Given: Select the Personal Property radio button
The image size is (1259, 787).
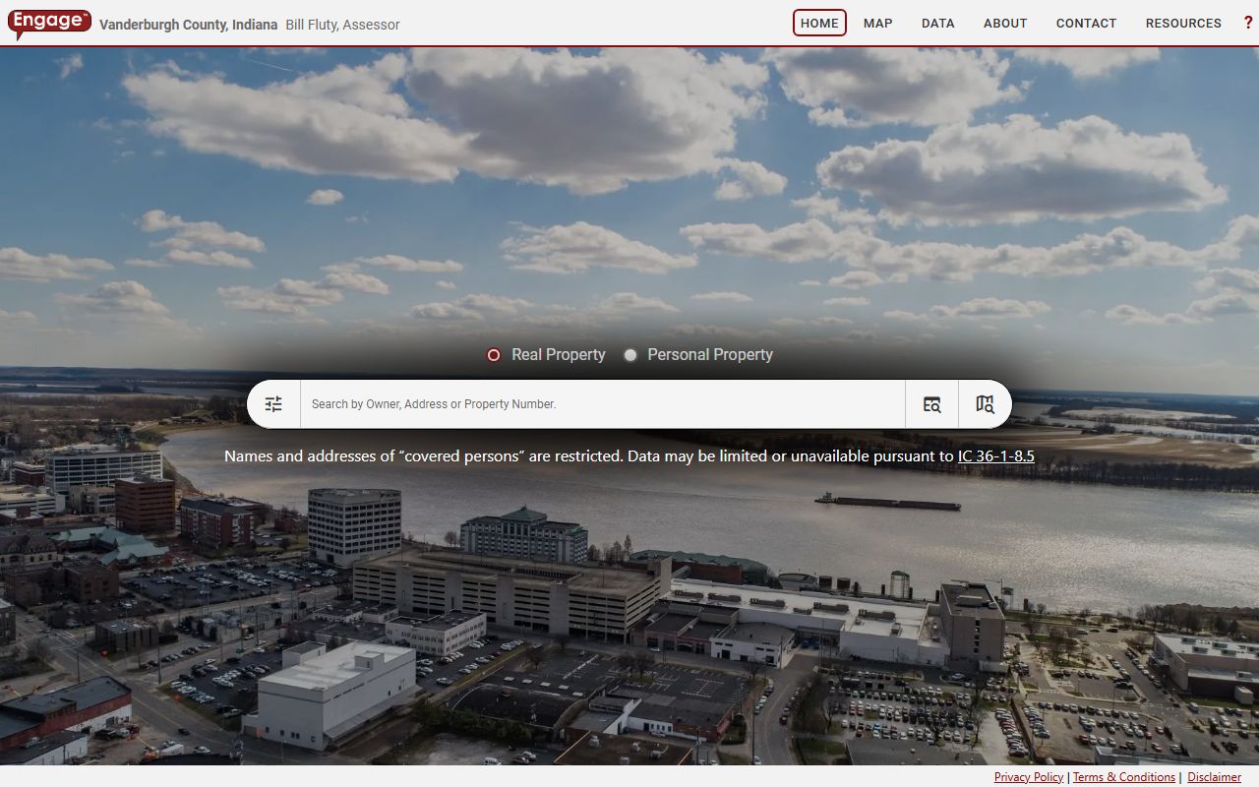Looking at the screenshot, I should (x=630, y=355).
